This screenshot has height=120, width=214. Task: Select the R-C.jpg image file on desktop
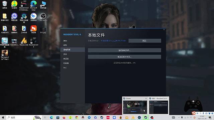(43, 30)
